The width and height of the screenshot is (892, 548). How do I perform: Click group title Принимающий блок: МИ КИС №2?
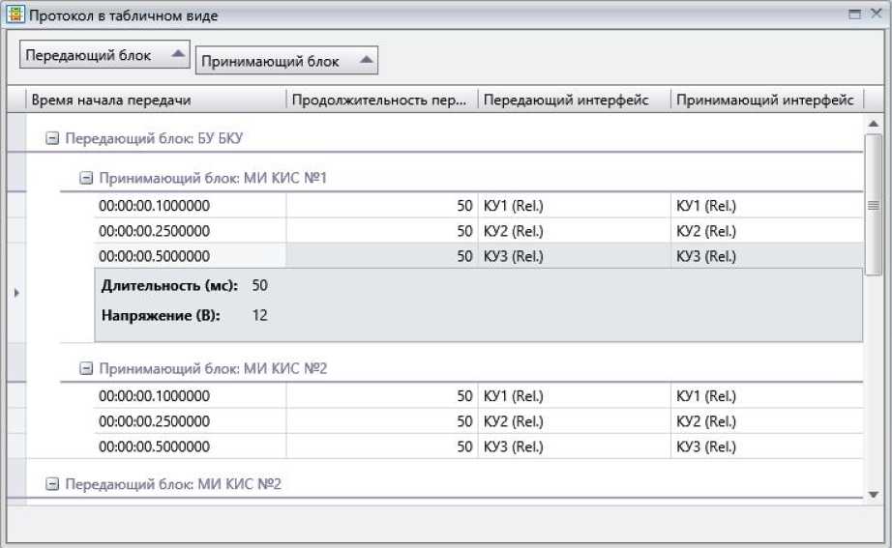tap(213, 369)
